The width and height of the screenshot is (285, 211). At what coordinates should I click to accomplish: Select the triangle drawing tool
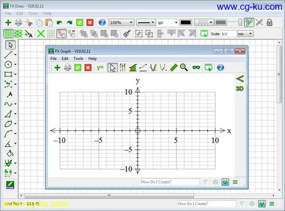pyautogui.click(x=8, y=114)
